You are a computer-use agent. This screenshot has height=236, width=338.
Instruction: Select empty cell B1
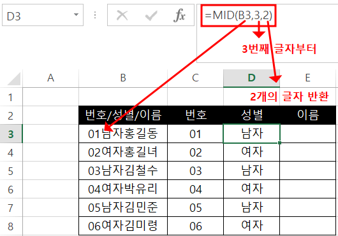click(123, 97)
